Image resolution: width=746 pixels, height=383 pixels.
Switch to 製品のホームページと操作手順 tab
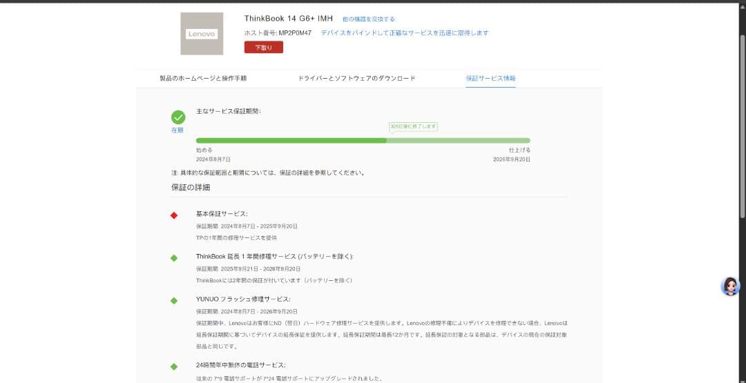click(203, 79)
